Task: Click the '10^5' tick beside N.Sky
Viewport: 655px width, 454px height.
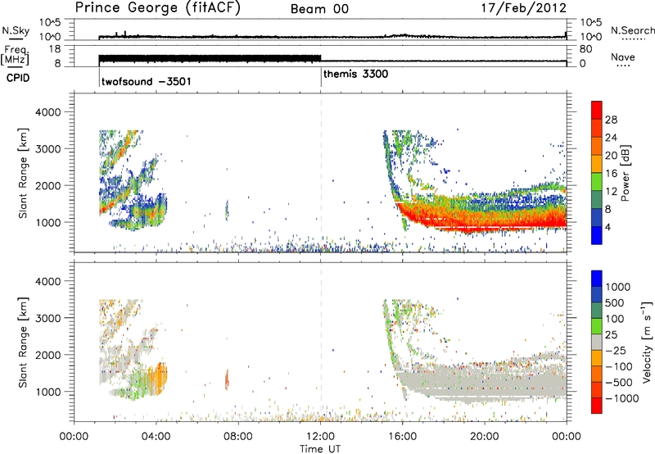Action: tap(50, 23)
